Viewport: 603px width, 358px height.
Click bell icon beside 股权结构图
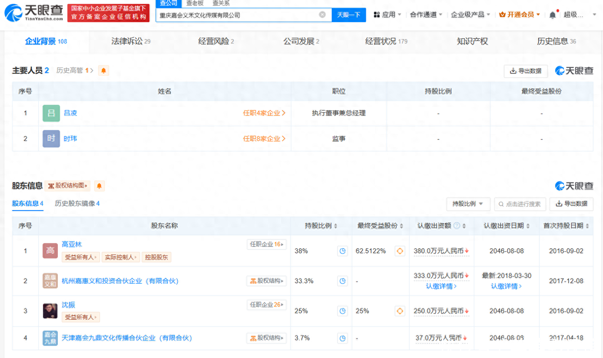click(x=99, y=186)
